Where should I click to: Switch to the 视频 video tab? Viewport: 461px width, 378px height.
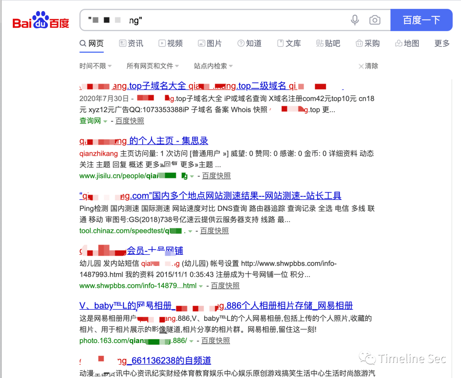(x=170, y=43)
